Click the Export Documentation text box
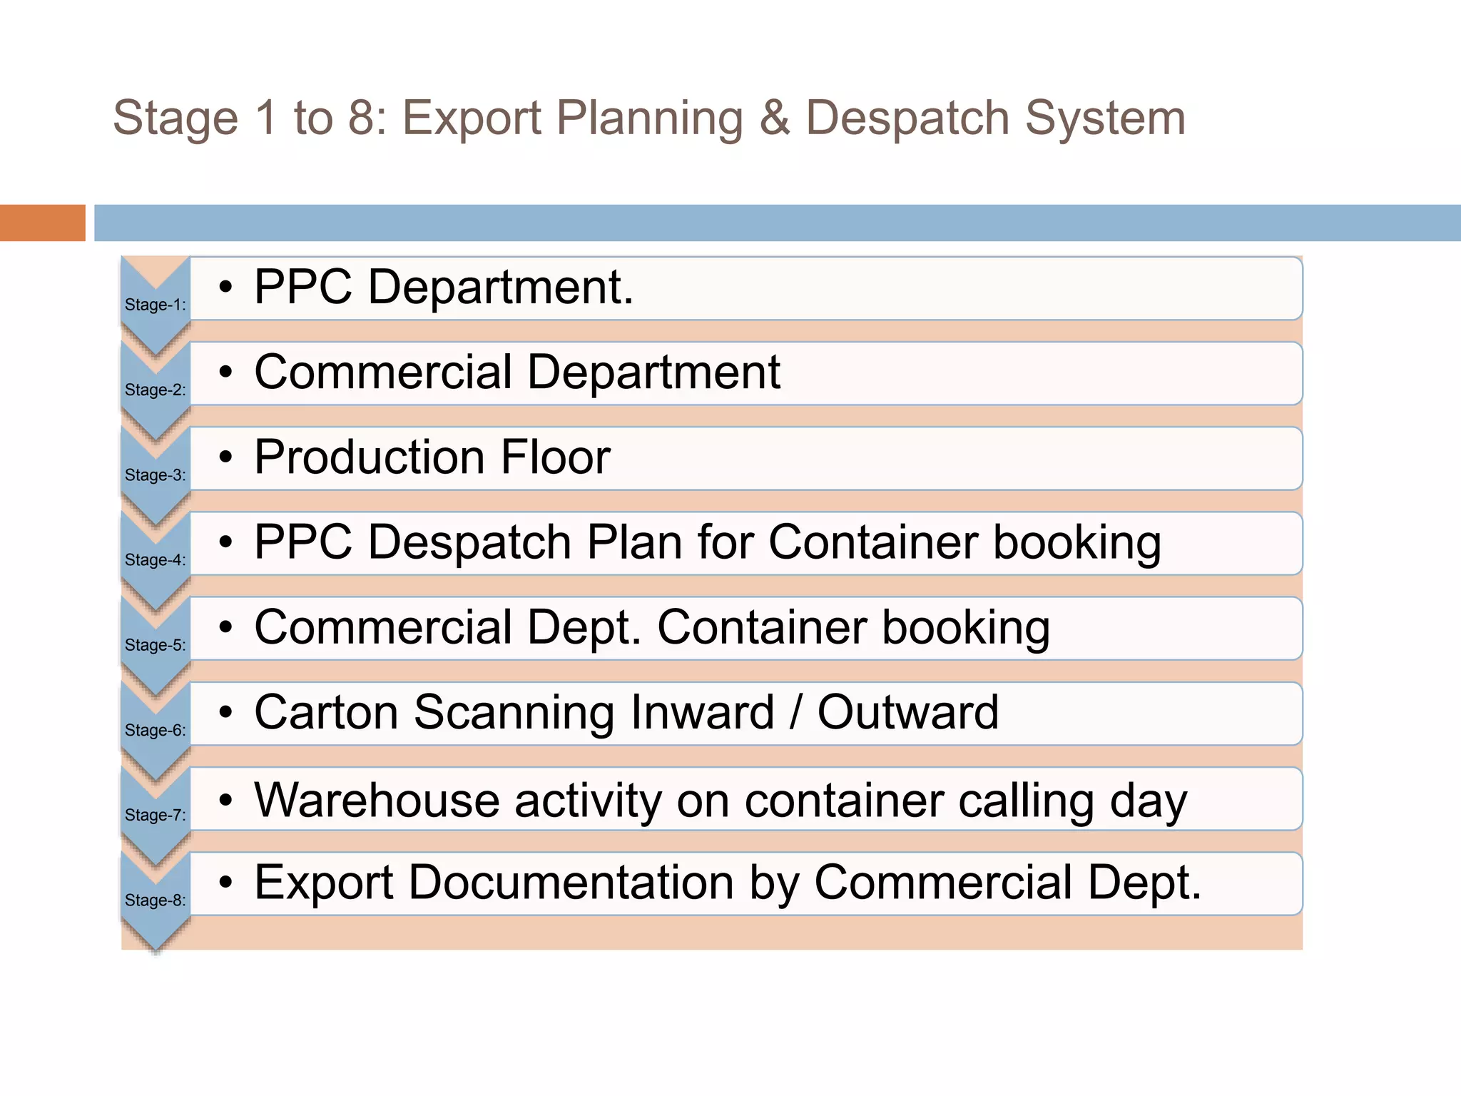Image resolution: width=1461 pixels, height=1096 pixels. click(x=745, y=883)
